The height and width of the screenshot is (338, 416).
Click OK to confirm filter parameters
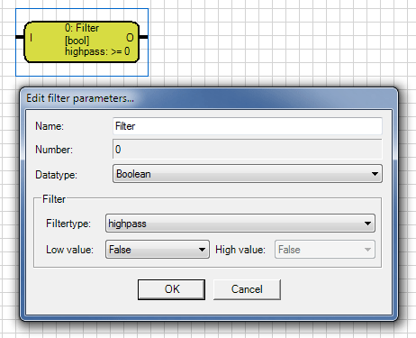pyautogui.click(x=171, y=289)
